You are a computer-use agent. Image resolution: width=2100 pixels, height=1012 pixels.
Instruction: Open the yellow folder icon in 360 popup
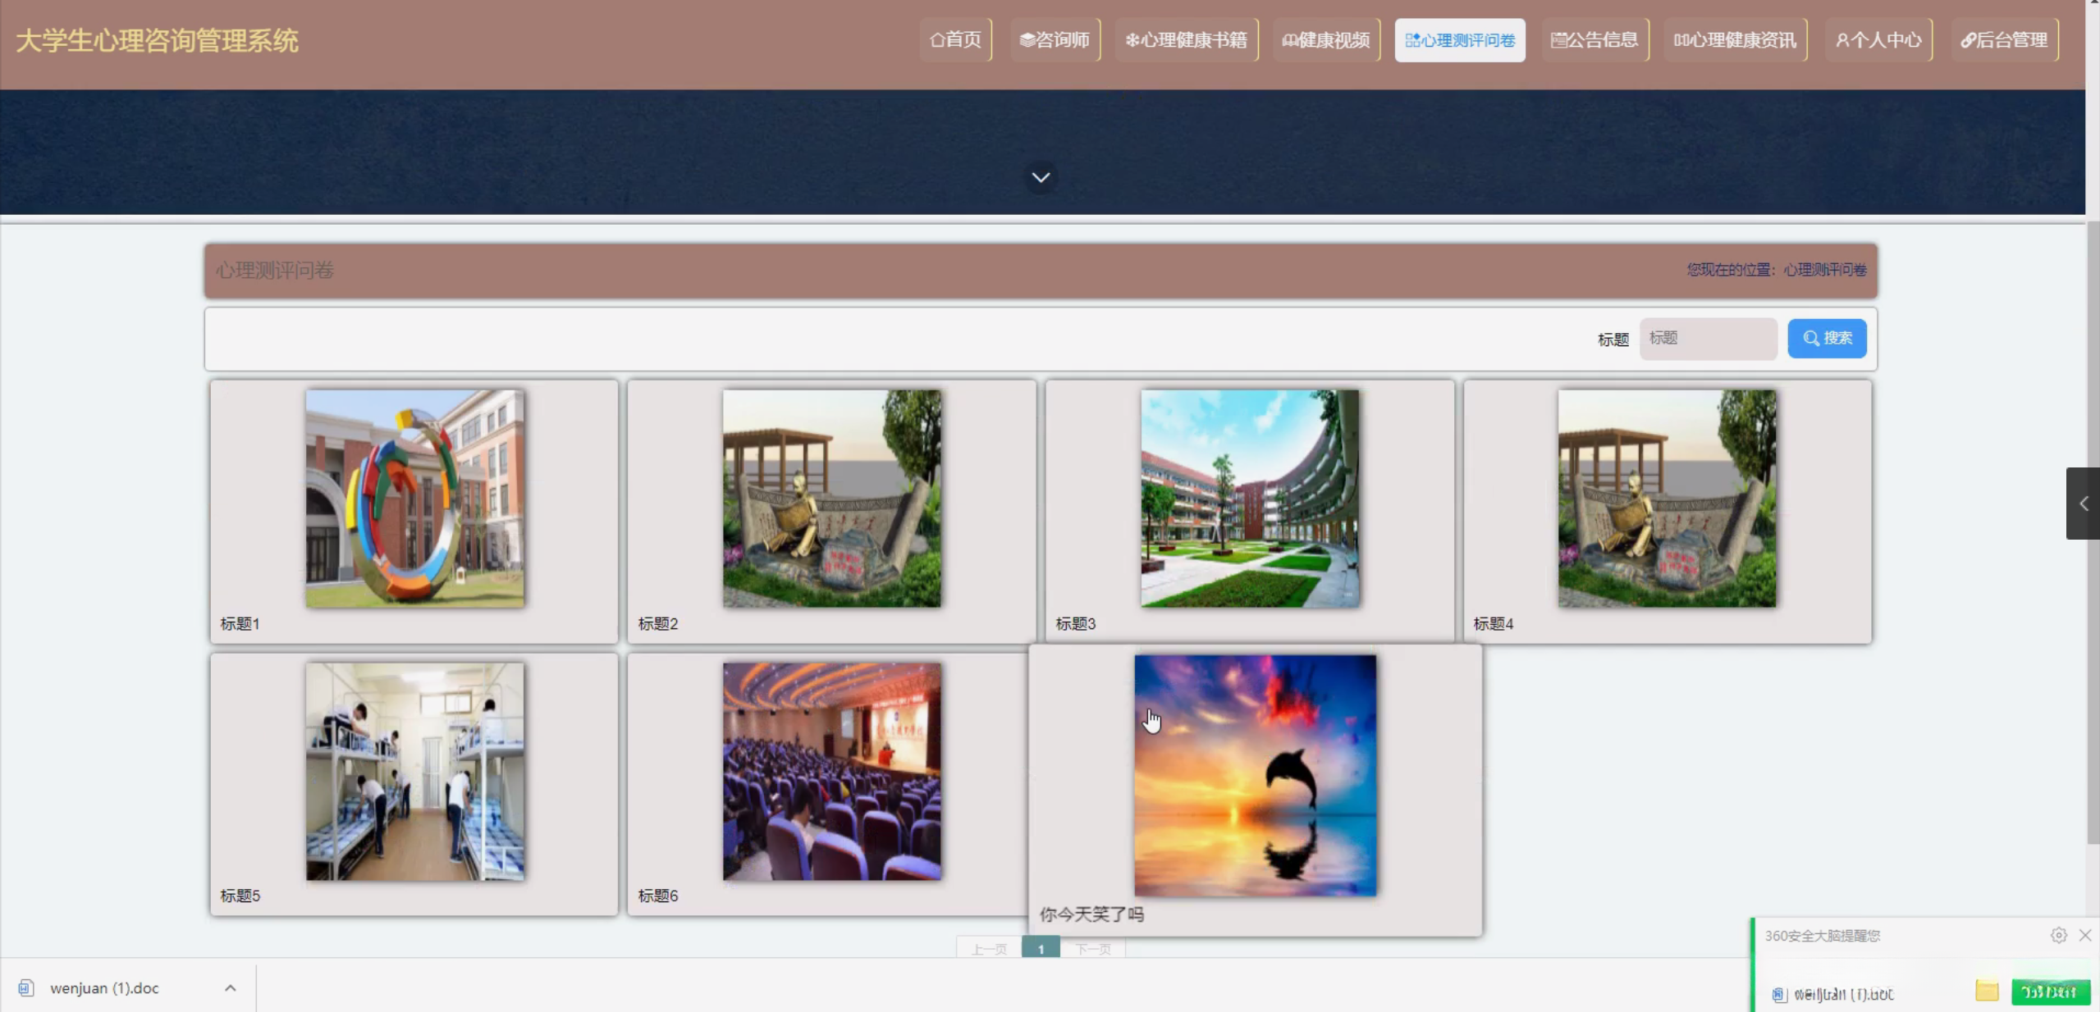pos(1987,991)
